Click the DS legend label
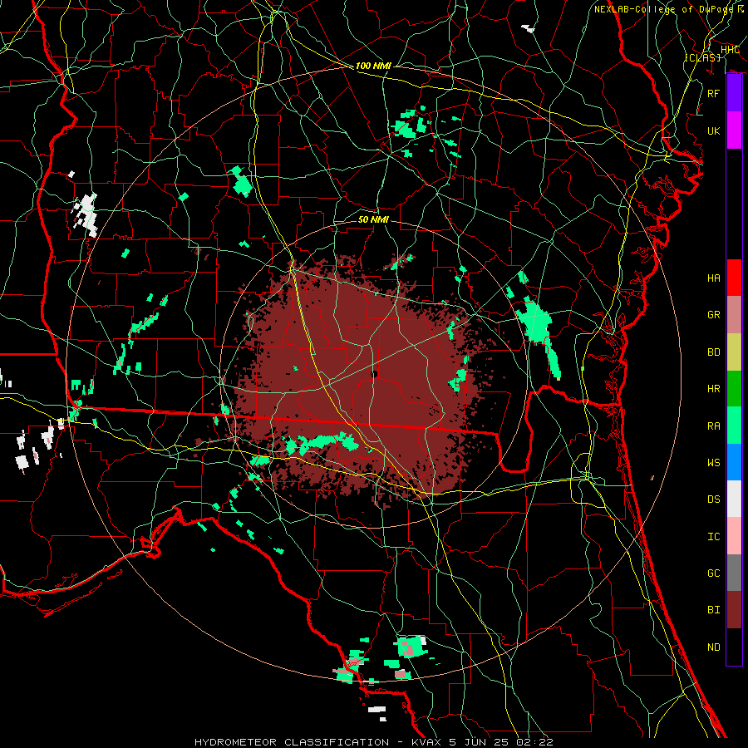The height and width of the screenshot is (748, 748). pyautogui.click(x=713, y=499)
